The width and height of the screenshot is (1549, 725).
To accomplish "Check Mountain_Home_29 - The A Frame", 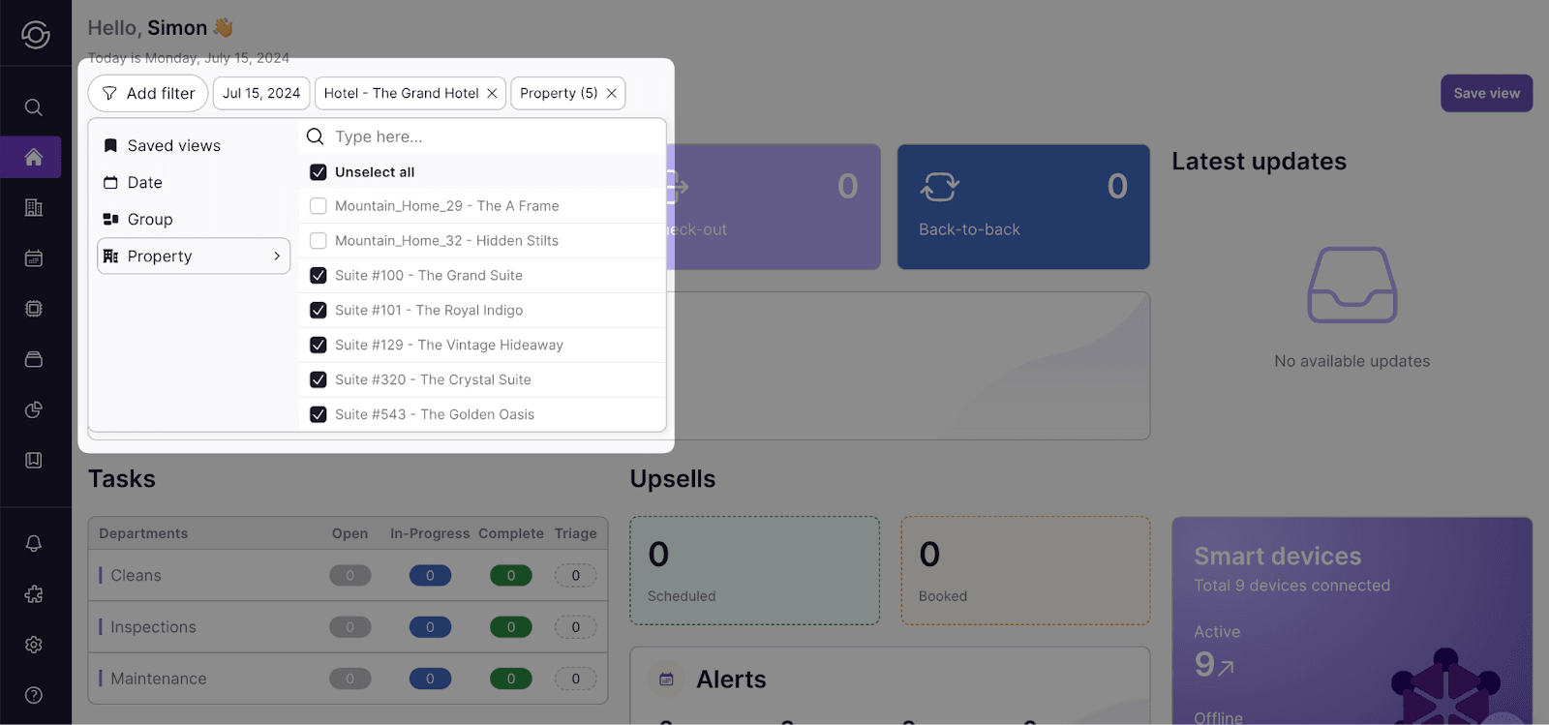I will (318, 206).
